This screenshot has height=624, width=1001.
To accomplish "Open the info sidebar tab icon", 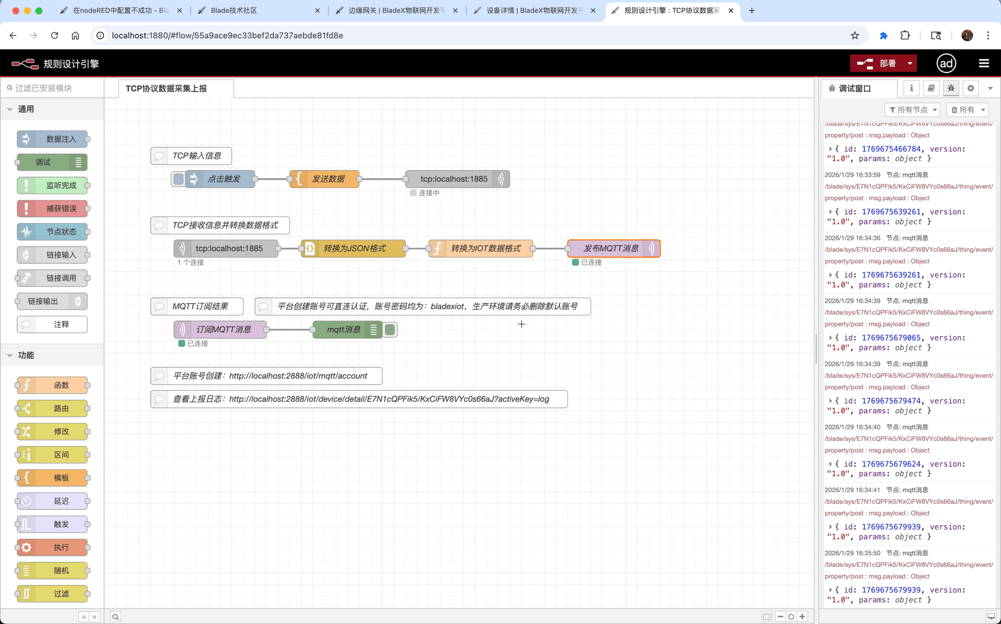I will click(911, 88).
